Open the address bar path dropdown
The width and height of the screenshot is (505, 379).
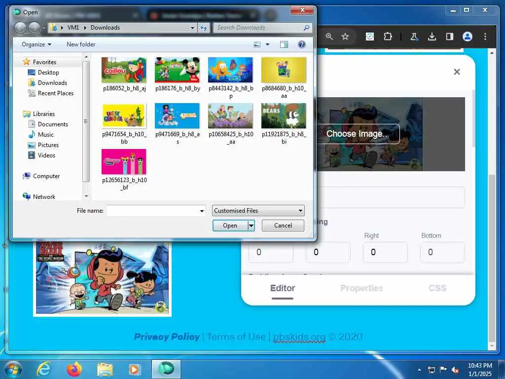coord(192,28)
